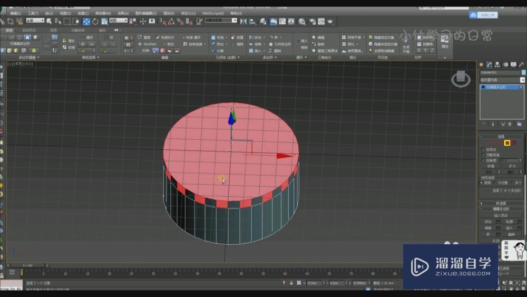
Task: Collapse the 选择 rollout
Action: pos(501,137)
